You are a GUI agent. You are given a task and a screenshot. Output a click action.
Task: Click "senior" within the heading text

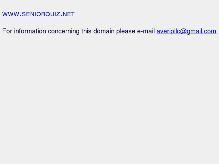(32, 14)
